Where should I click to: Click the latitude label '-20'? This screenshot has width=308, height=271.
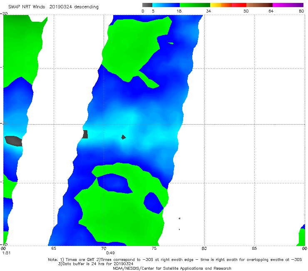tap(4, 13)
